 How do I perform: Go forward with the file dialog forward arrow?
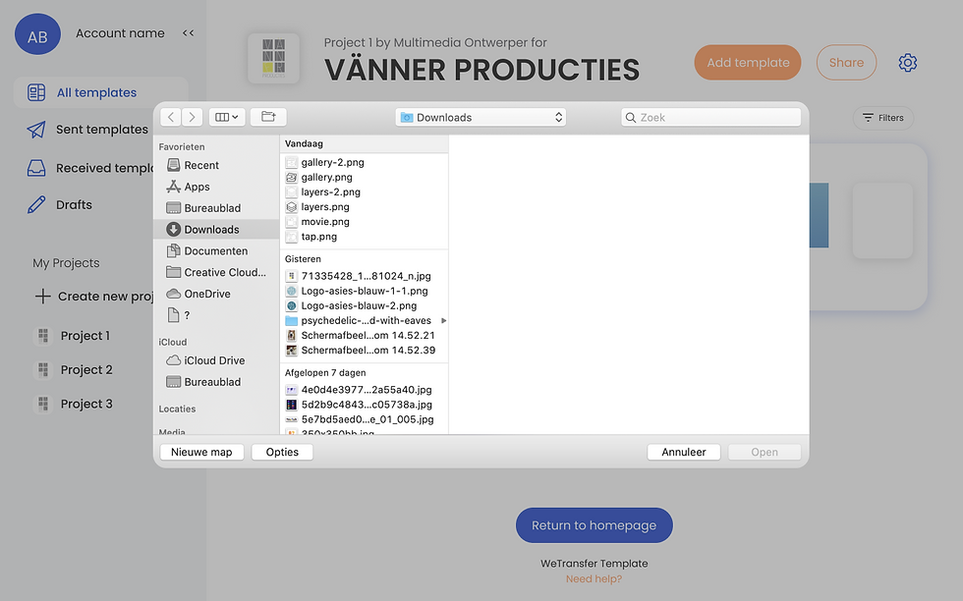click(x=192, y=117)
